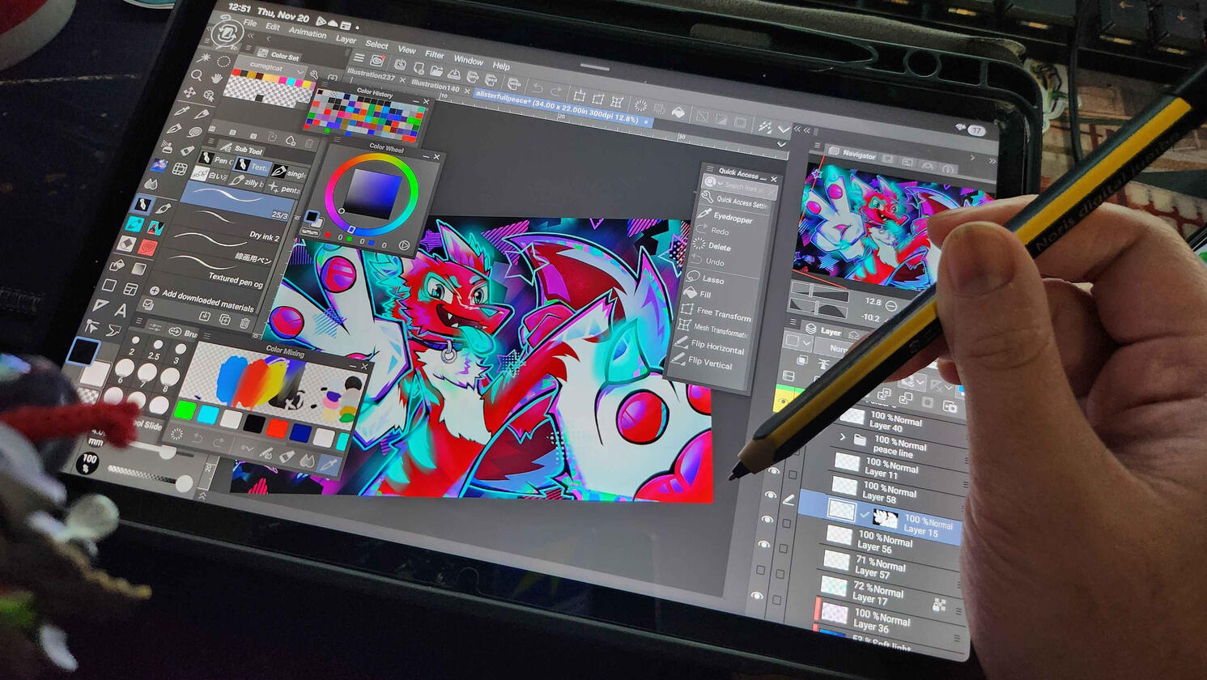Select the Hand move tool
Screen dimensions: 1207x680
(x=217, y=78)
